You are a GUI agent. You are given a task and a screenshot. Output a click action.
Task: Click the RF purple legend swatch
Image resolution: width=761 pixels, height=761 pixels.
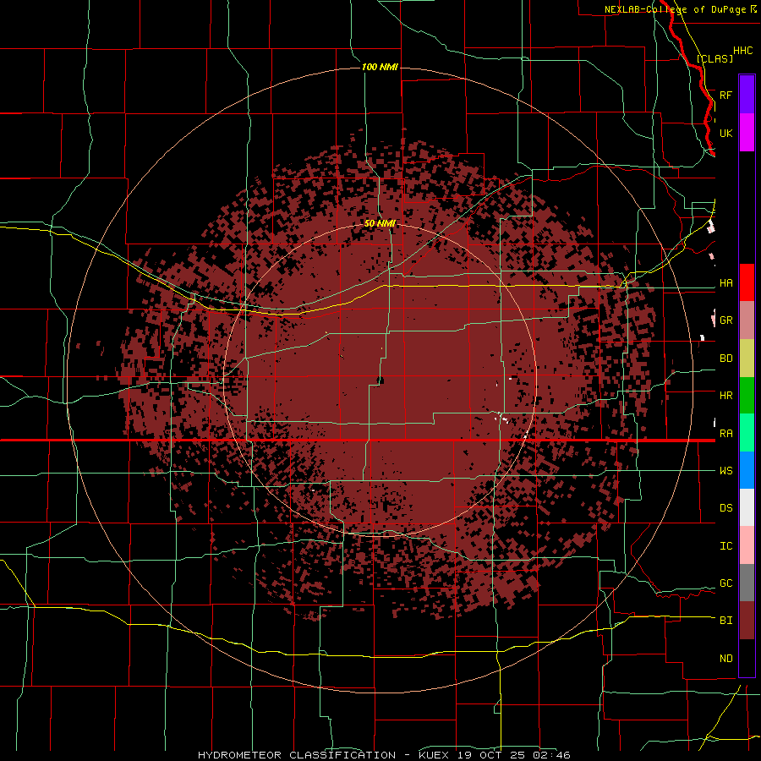(747, 95)
